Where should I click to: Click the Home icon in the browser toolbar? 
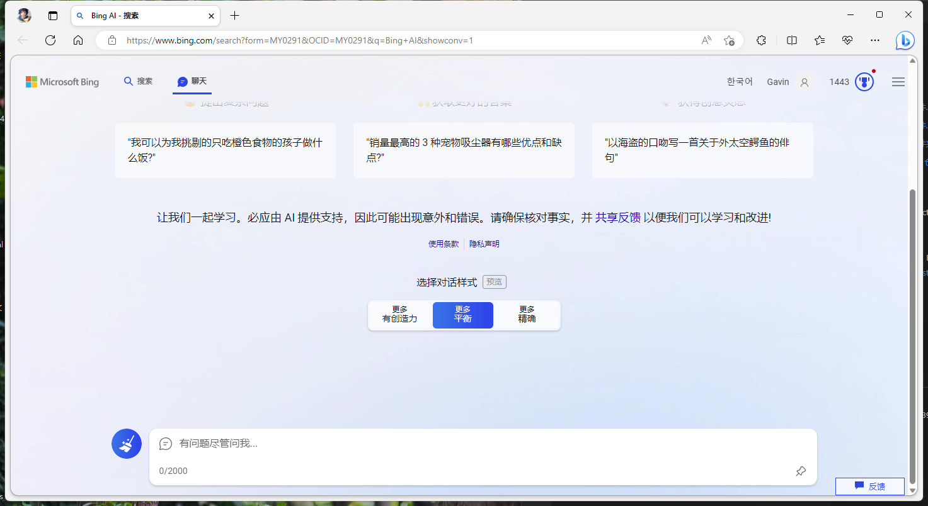click(77, 40)
